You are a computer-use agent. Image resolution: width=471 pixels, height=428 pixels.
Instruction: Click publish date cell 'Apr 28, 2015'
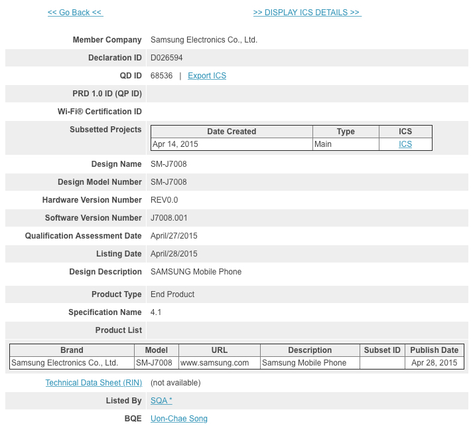[435, 363]
